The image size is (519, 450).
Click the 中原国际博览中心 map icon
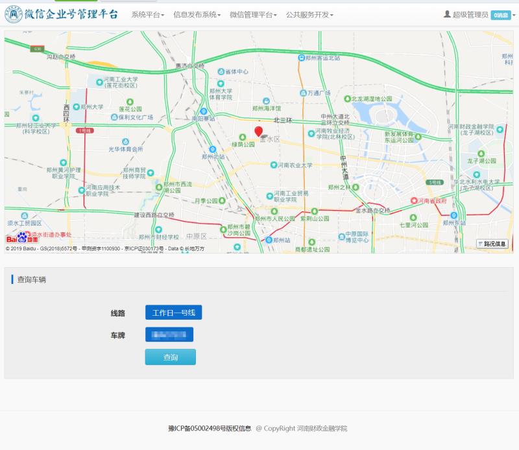tap(342, 237)
